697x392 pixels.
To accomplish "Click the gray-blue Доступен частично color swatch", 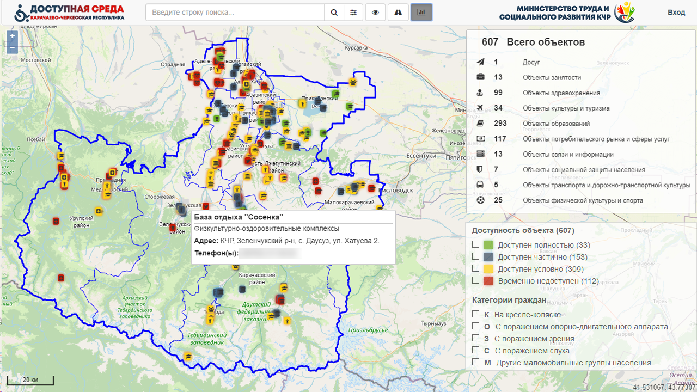I will click(488, 257).
